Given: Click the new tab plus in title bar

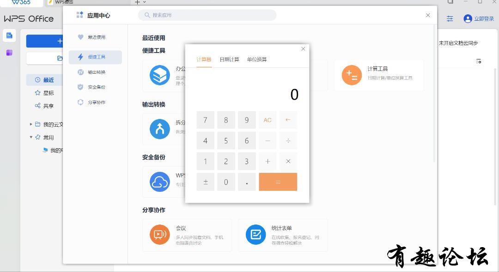Looking at the screenshot, I should click(137, 2).
